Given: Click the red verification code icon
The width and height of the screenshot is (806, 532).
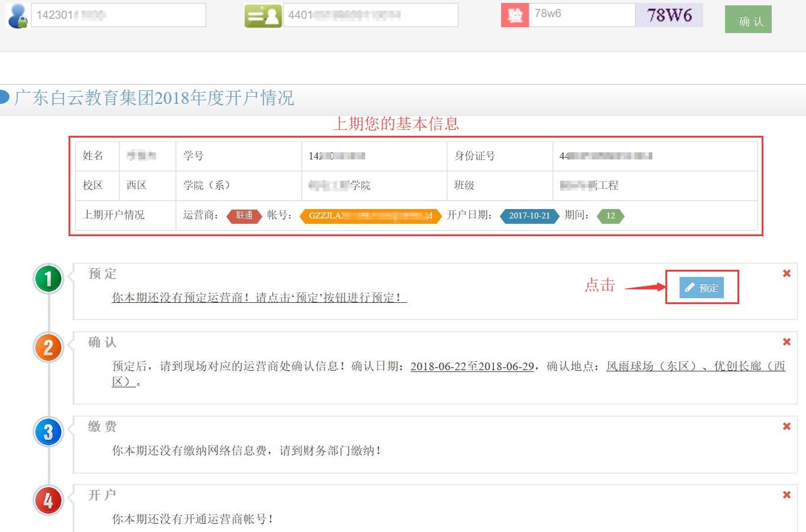Looking at the screenshot, I should click(515, 15).
